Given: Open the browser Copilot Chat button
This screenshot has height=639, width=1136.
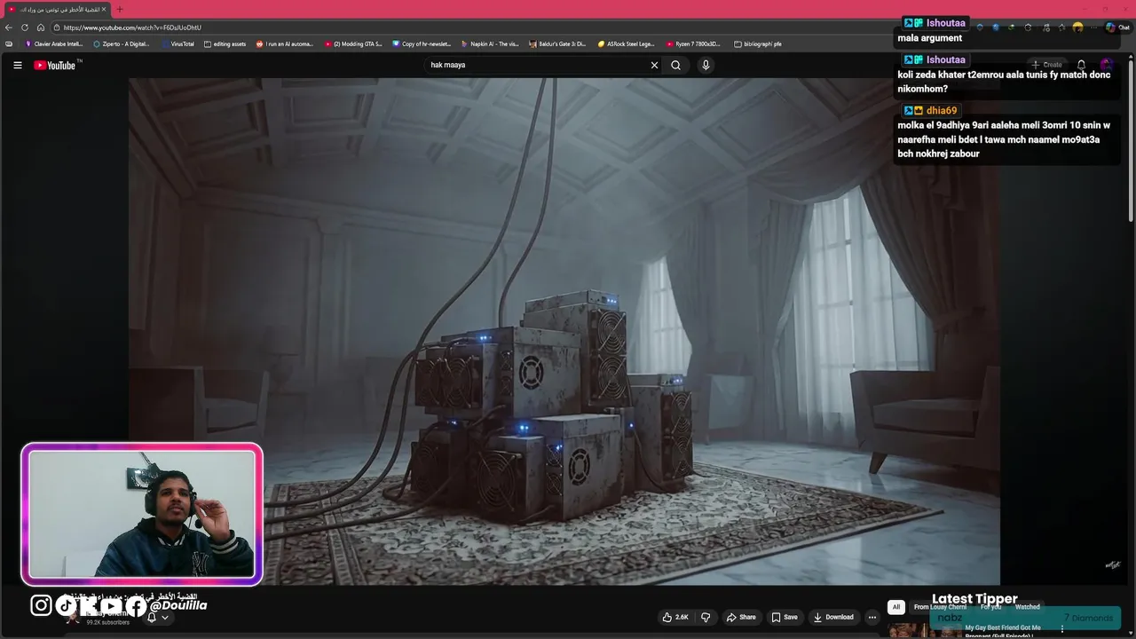Looking at the screenshot, I should pyautogui.click(x=1117, y=28).
